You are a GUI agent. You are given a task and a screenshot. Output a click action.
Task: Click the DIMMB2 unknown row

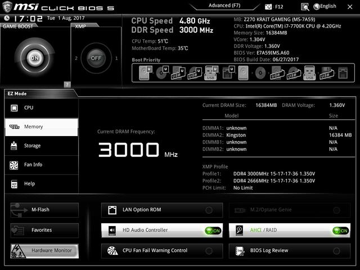coord(277,149)
